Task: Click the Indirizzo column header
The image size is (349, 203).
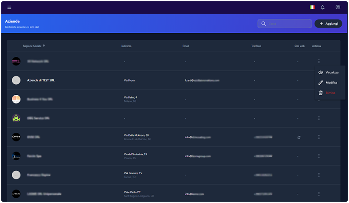Action: click(x=126, y=46)
